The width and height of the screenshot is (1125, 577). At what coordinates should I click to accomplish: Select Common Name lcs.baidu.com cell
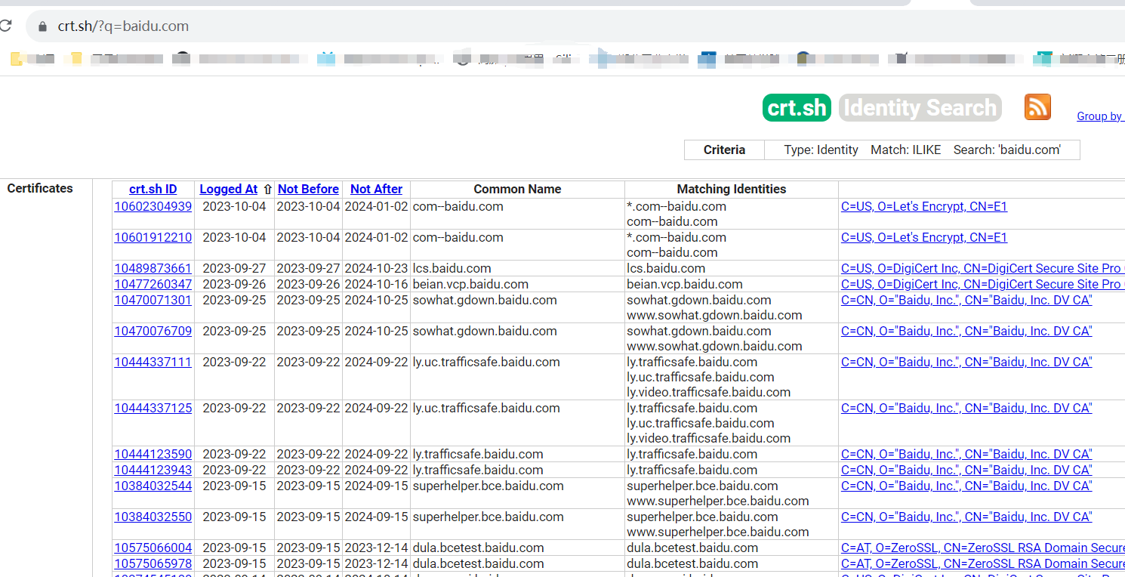click(x=452, y=268)
